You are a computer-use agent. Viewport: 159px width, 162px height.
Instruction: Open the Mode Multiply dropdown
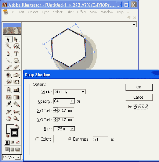coord(70,92)
